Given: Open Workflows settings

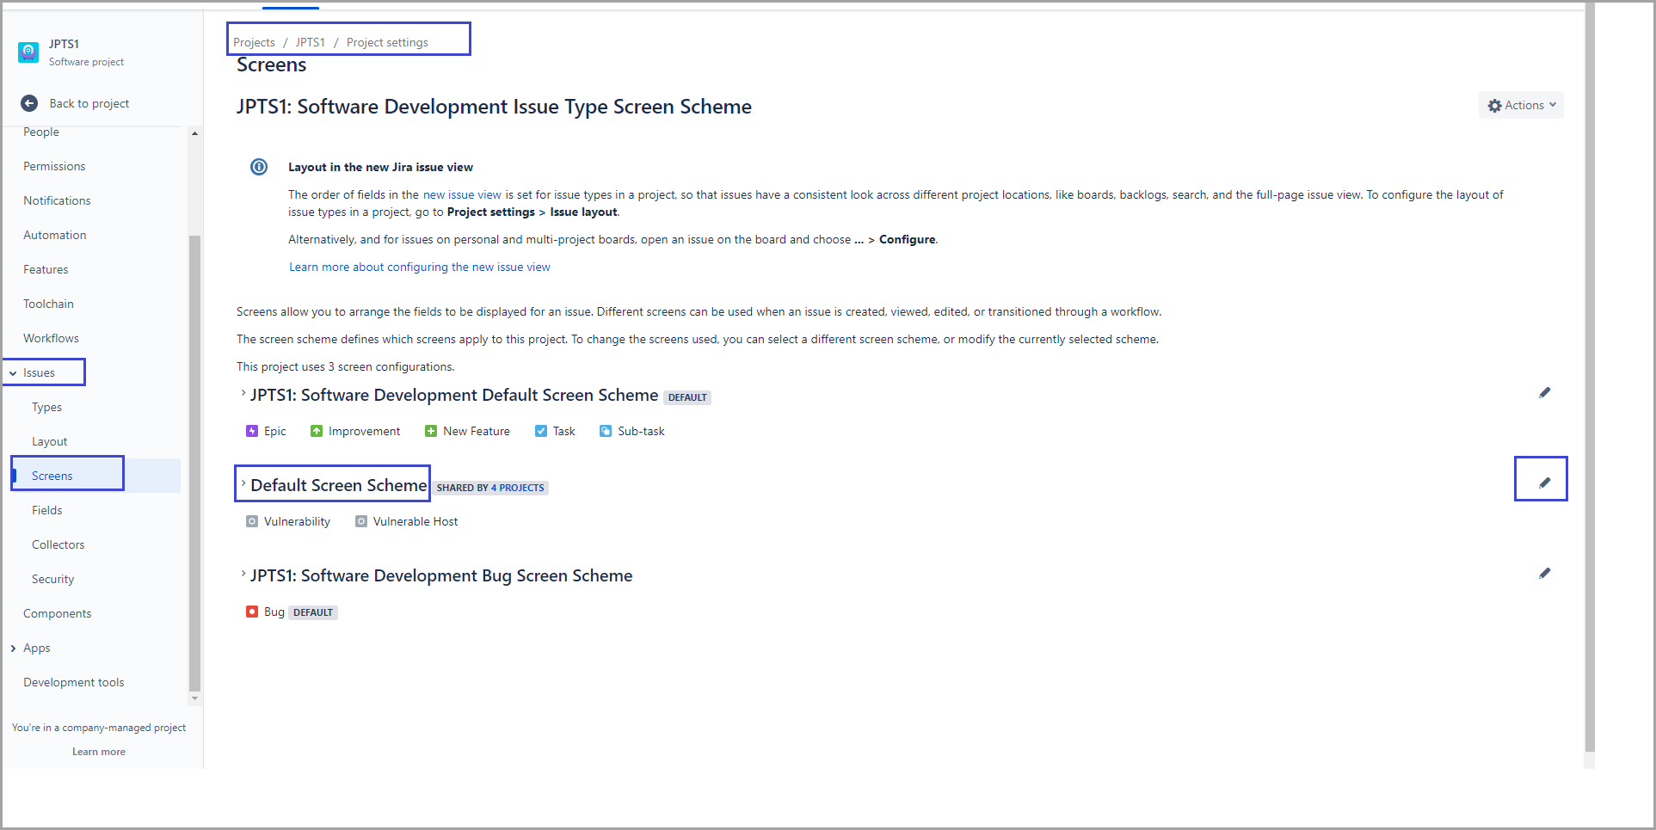Looking at the screenshot, I should tap(51, 338).
